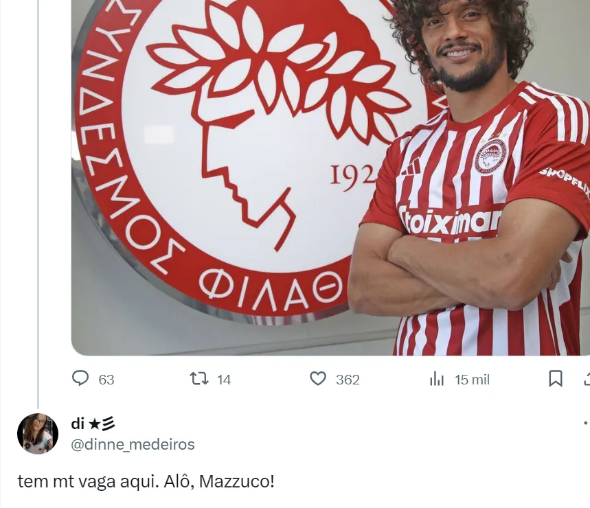Image resolution: width=590 pixels, height=508 pixels.
Task: Open the display name di ★
Action: (x=93, y=424)
